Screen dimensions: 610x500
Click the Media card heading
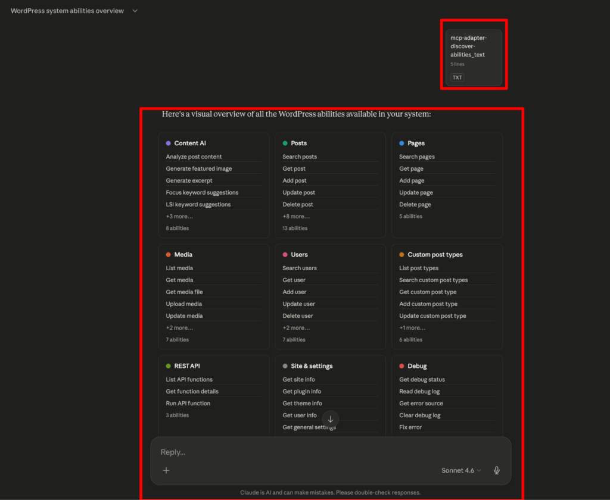[x=183, y=255]
